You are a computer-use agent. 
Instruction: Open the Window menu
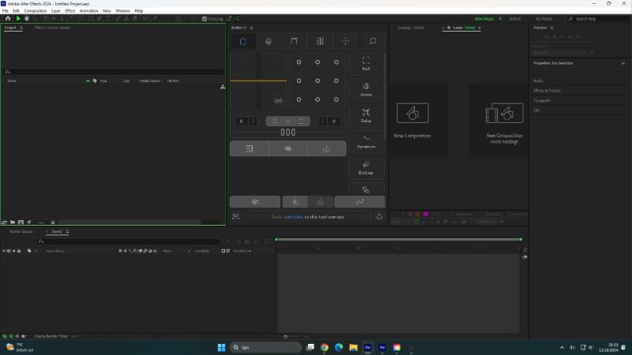pos(122,11)
